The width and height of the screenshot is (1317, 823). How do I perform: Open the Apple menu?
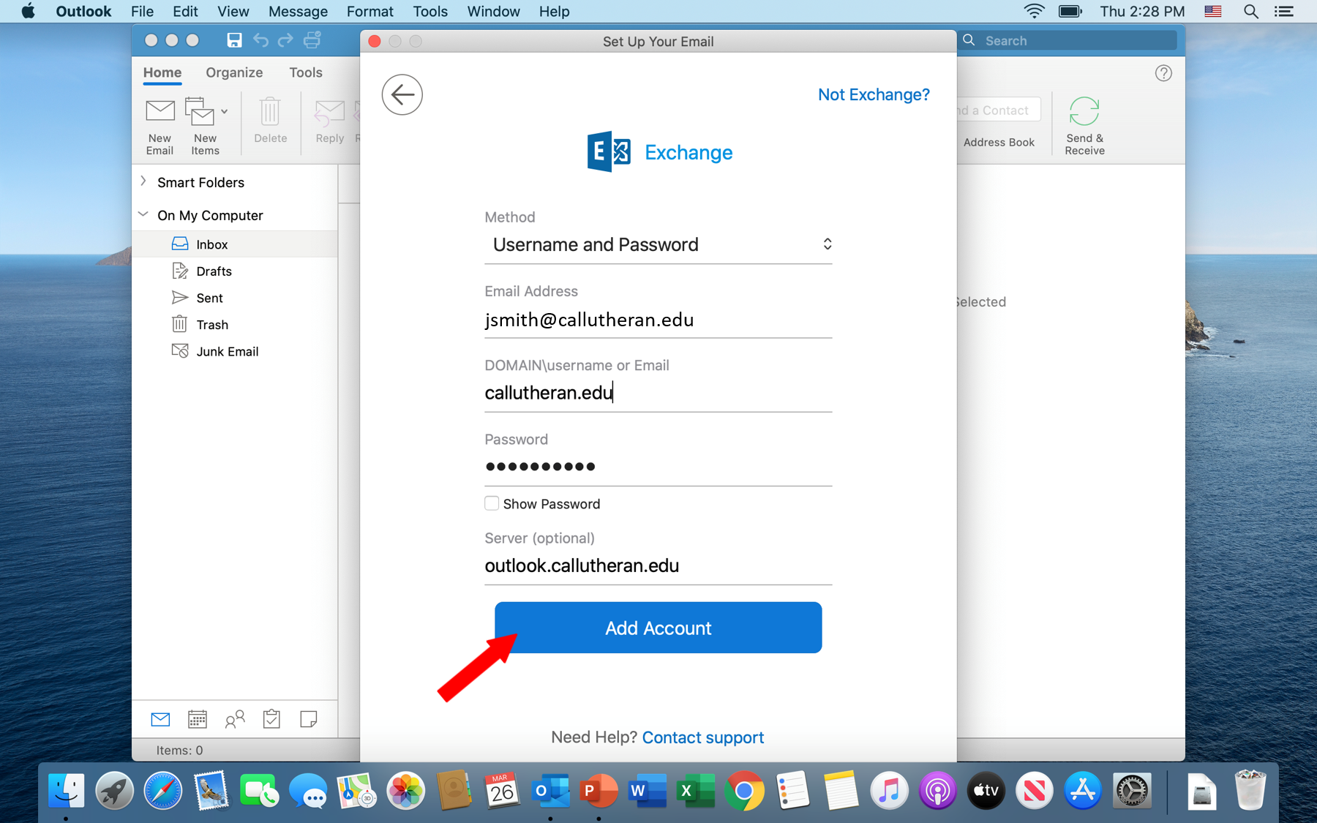(28, 11)
